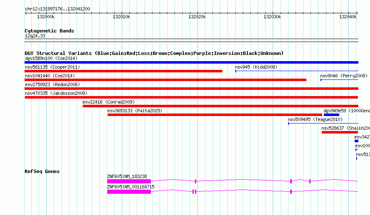Click the nsv509495 (Teague2010) label
The height and width of the screenshot is (215, 370).
pos(315,119)
